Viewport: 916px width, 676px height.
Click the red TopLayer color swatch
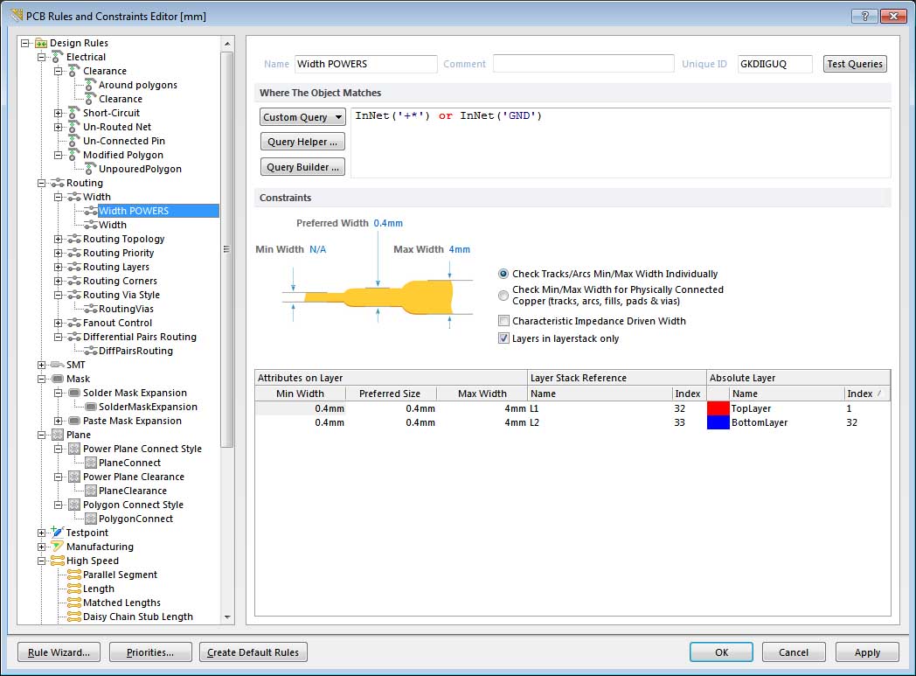[718, 408]
